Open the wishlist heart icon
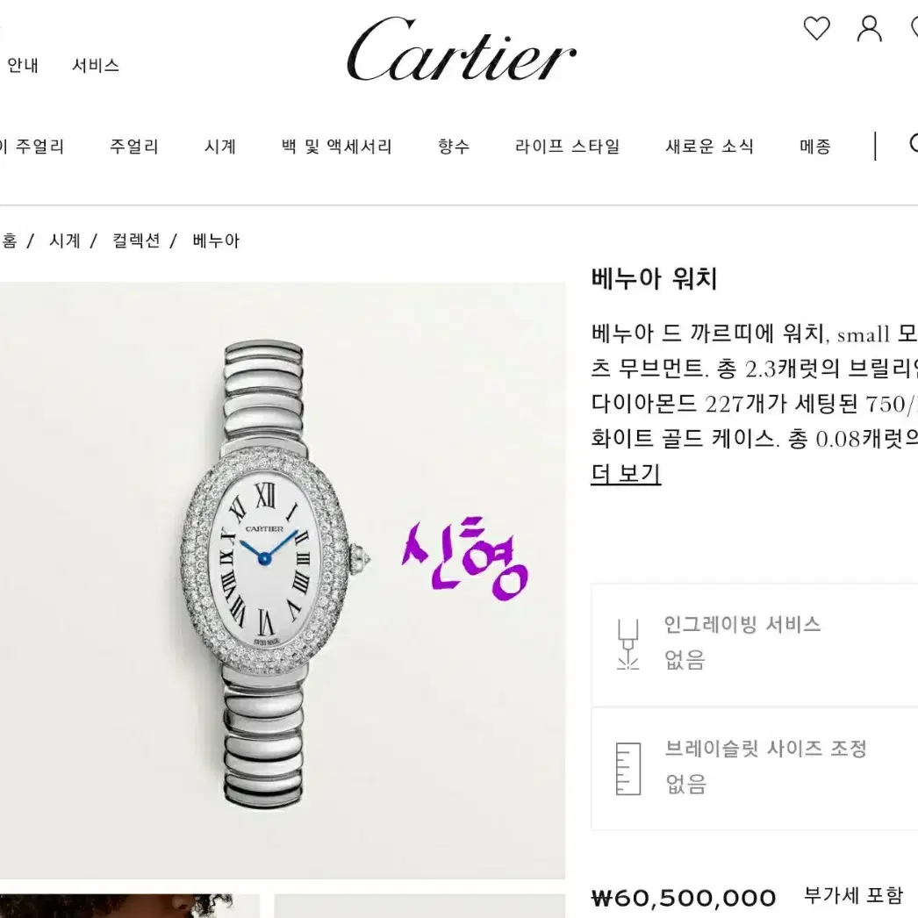This screenshot has width=918, height=918. coord(816,28)
